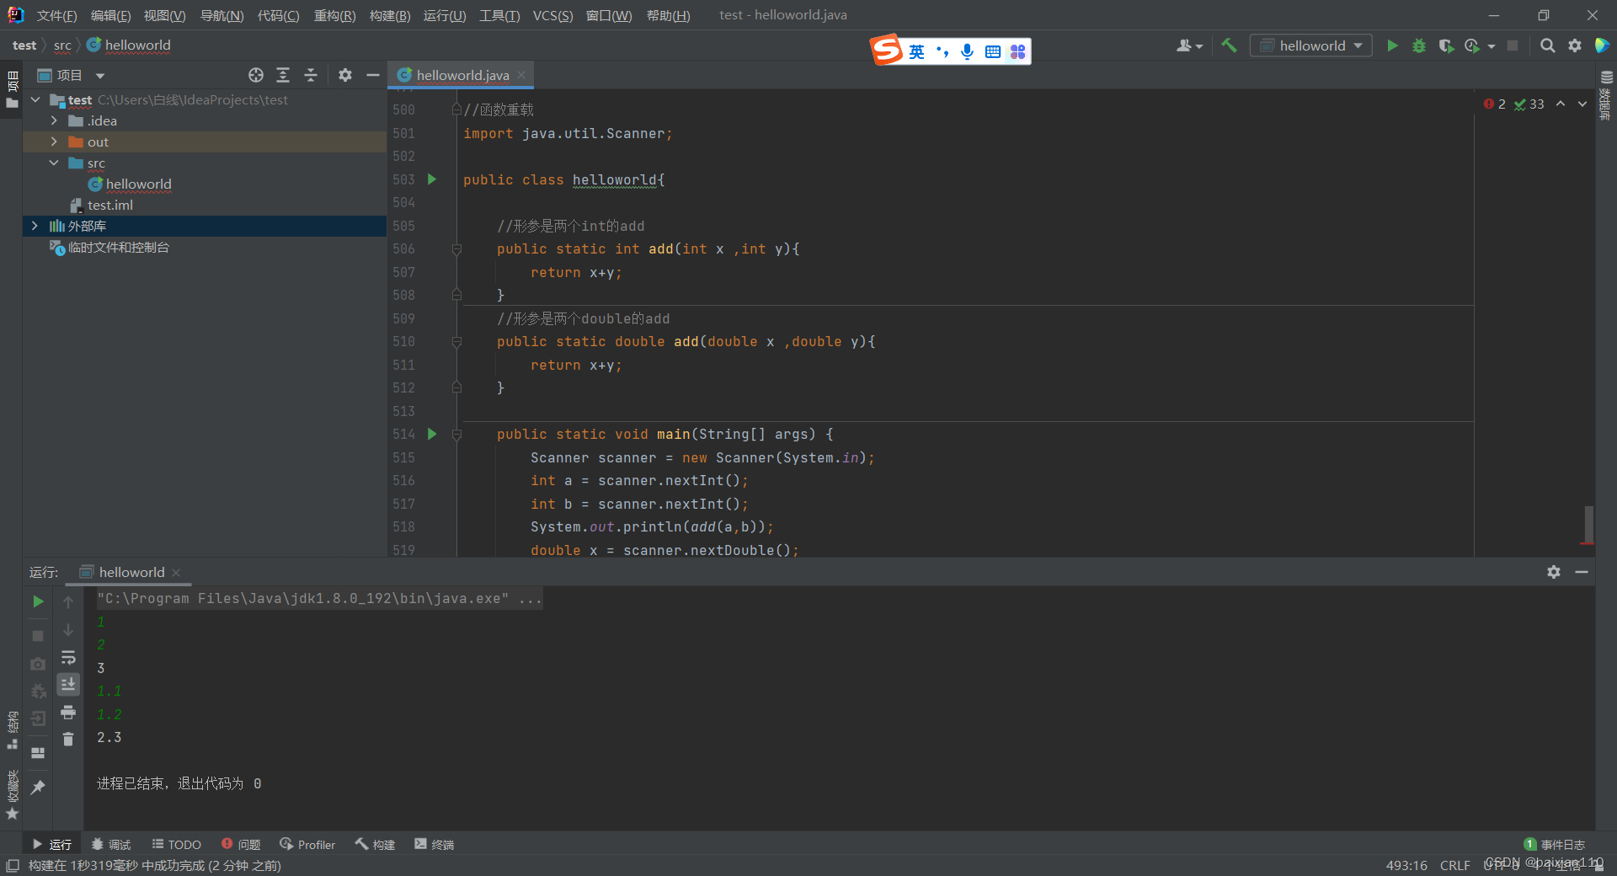The height and width of the screenshot is (876, 1617).
Task: Open the profiler run icon in toolbar
Action: tap(1472, 45)
